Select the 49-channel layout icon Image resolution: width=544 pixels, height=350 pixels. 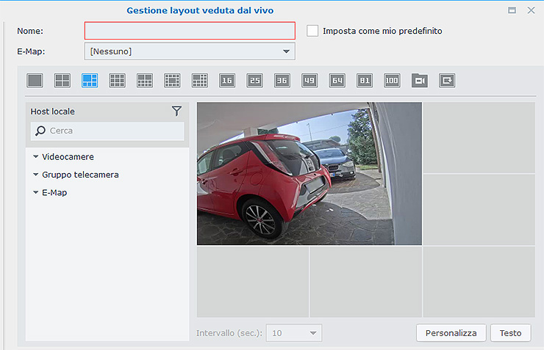click(x=309, y=81)
